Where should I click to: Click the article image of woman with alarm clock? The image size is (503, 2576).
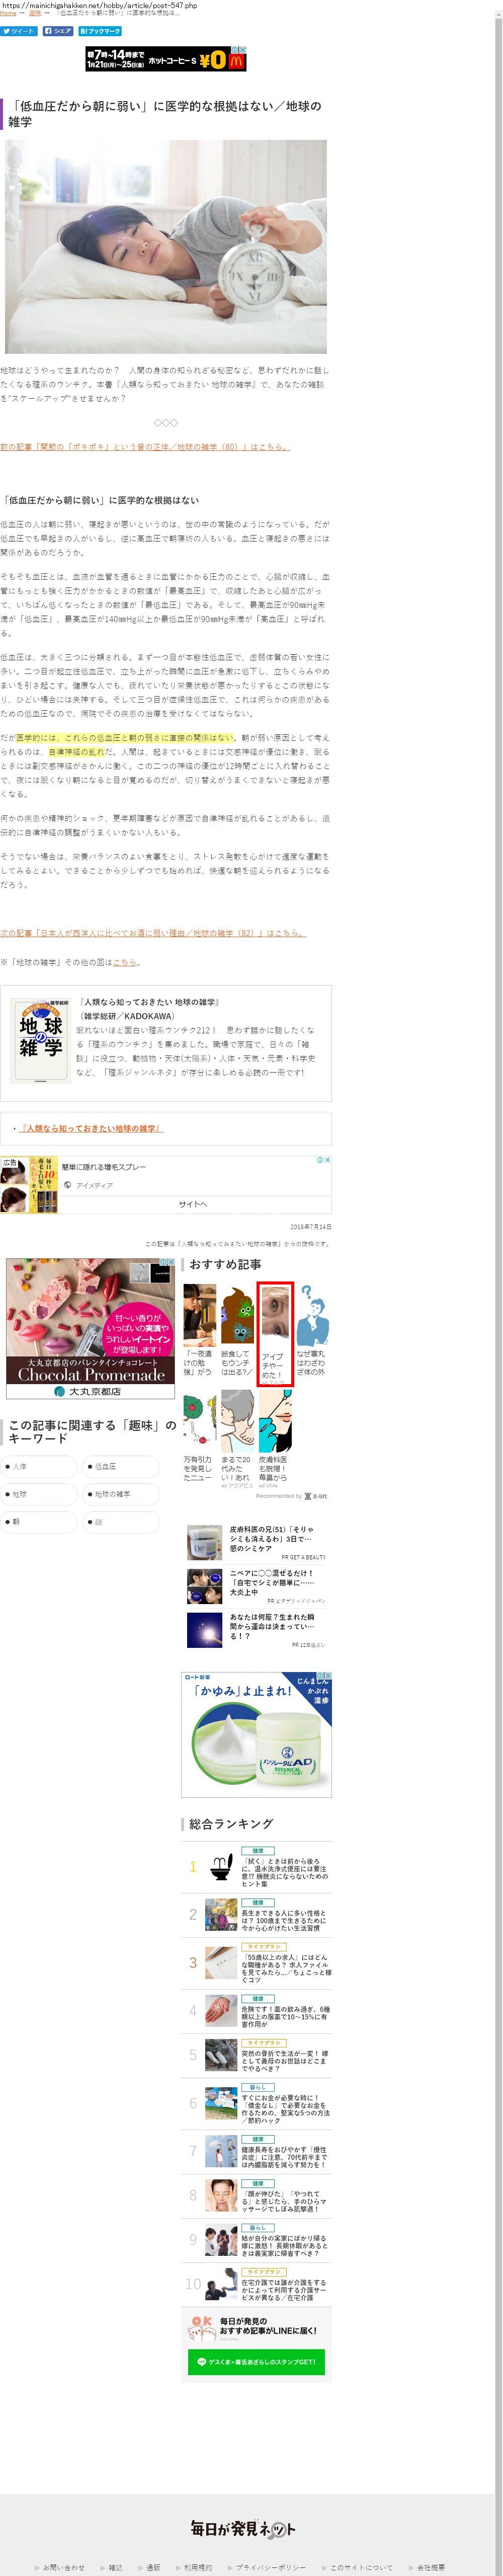click(x=165, y=246)
